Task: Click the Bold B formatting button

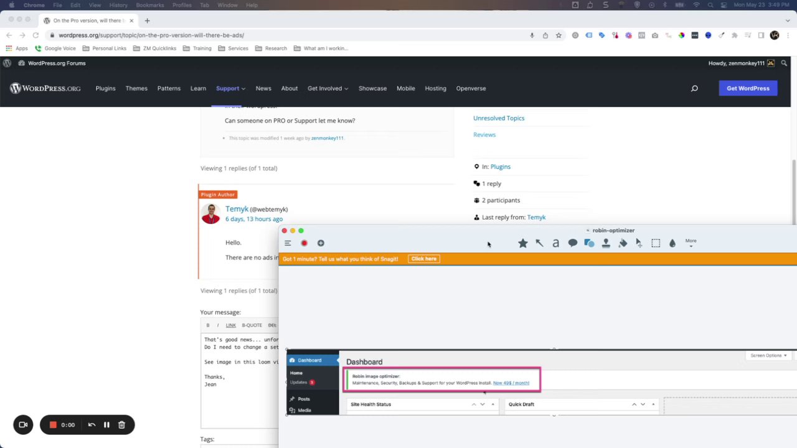Action: (208, 325)
